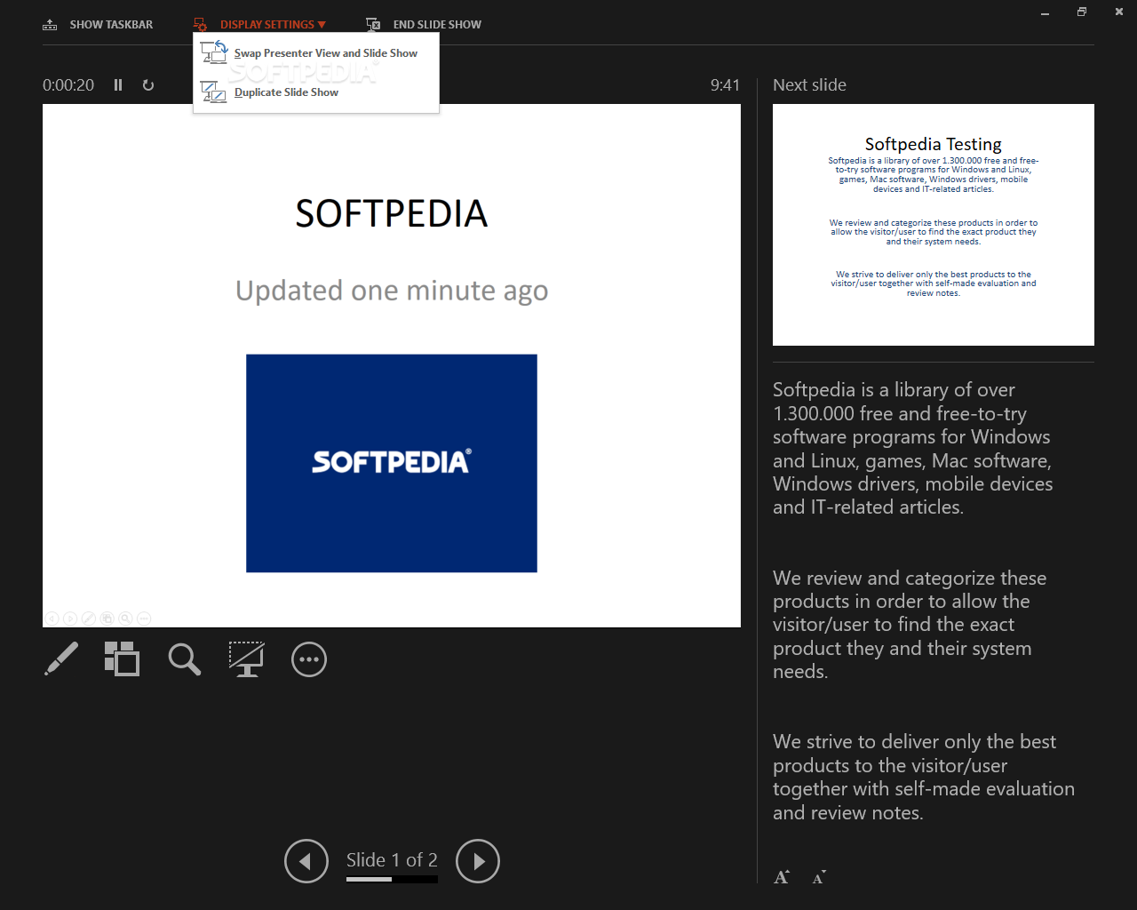Screen dimensions: 1137x910
Task: Click the Slide 1 of 2 indicator
Action: (392, 859)
